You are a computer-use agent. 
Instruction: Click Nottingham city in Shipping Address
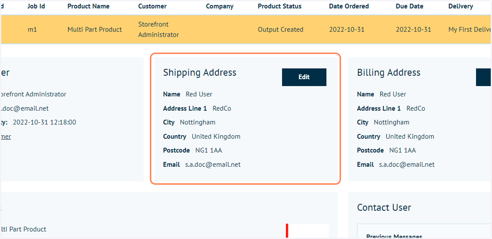pos(198,122)
